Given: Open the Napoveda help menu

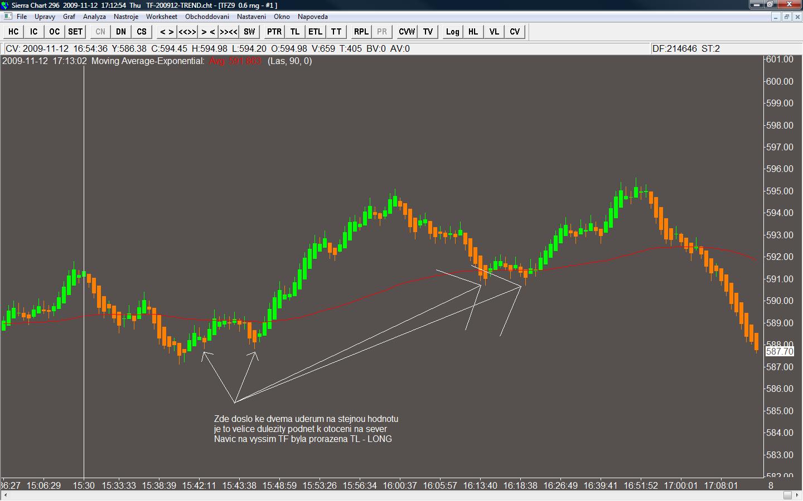Looking at the screenshot, I should point(313,17).
